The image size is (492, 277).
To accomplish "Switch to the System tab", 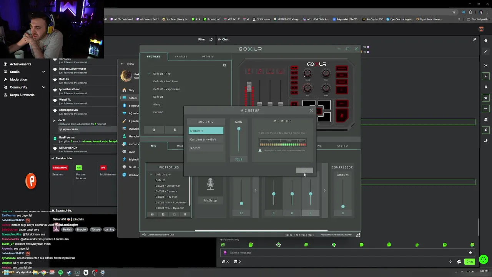I will click(x=342, y=146).
